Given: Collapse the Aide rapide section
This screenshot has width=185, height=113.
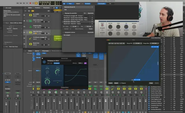Looking at the screenshot, I should [4, 8].
